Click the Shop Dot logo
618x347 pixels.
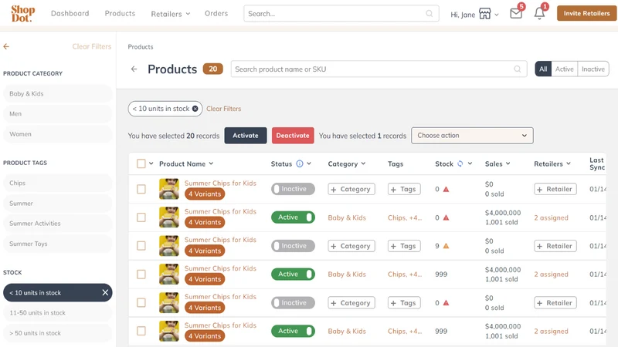pos(23,13)
